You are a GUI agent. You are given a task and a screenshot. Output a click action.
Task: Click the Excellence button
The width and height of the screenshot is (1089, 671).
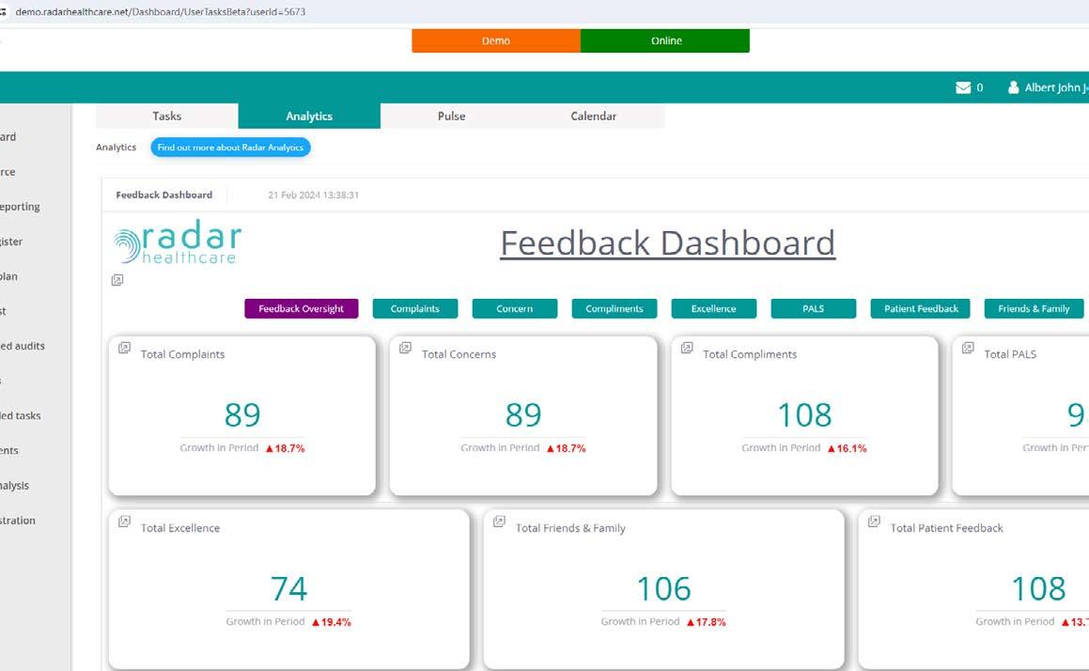pyautogui.click(x=714, y=308)
